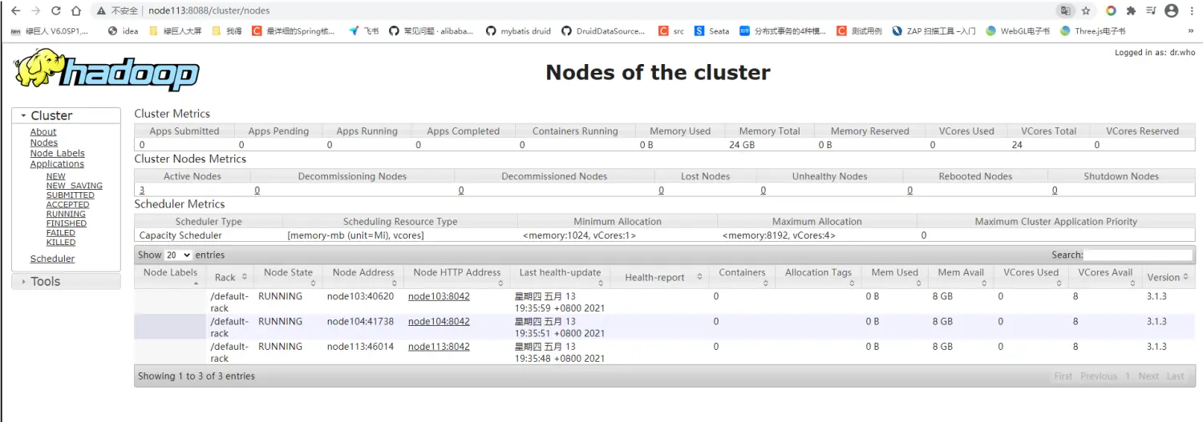Sort the table by Mem Used column
The image size is (1203, 422).
point(894,272)
